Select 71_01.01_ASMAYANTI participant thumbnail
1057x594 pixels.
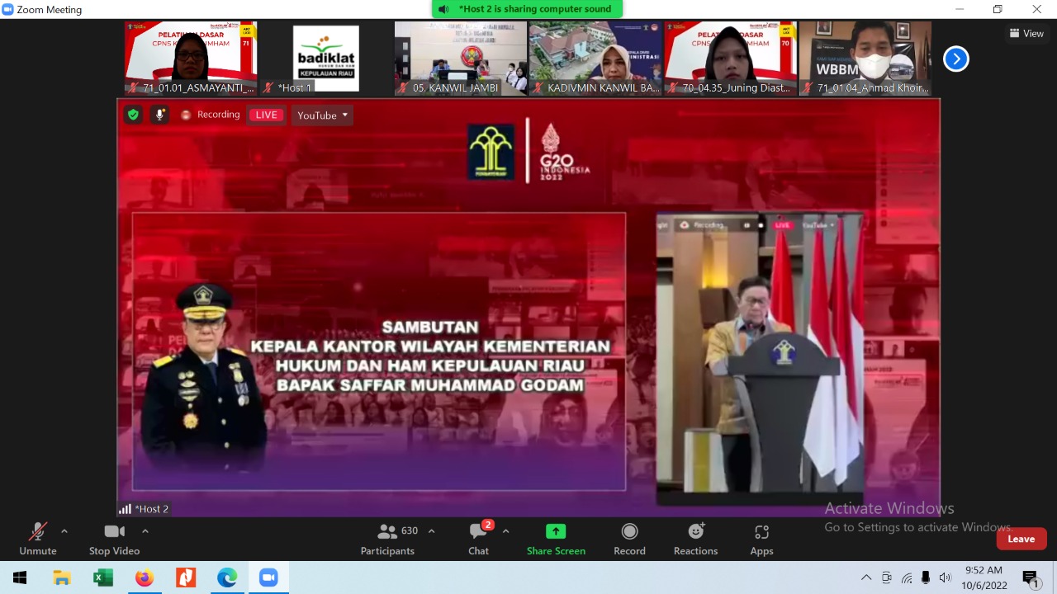tap(191, 59)
